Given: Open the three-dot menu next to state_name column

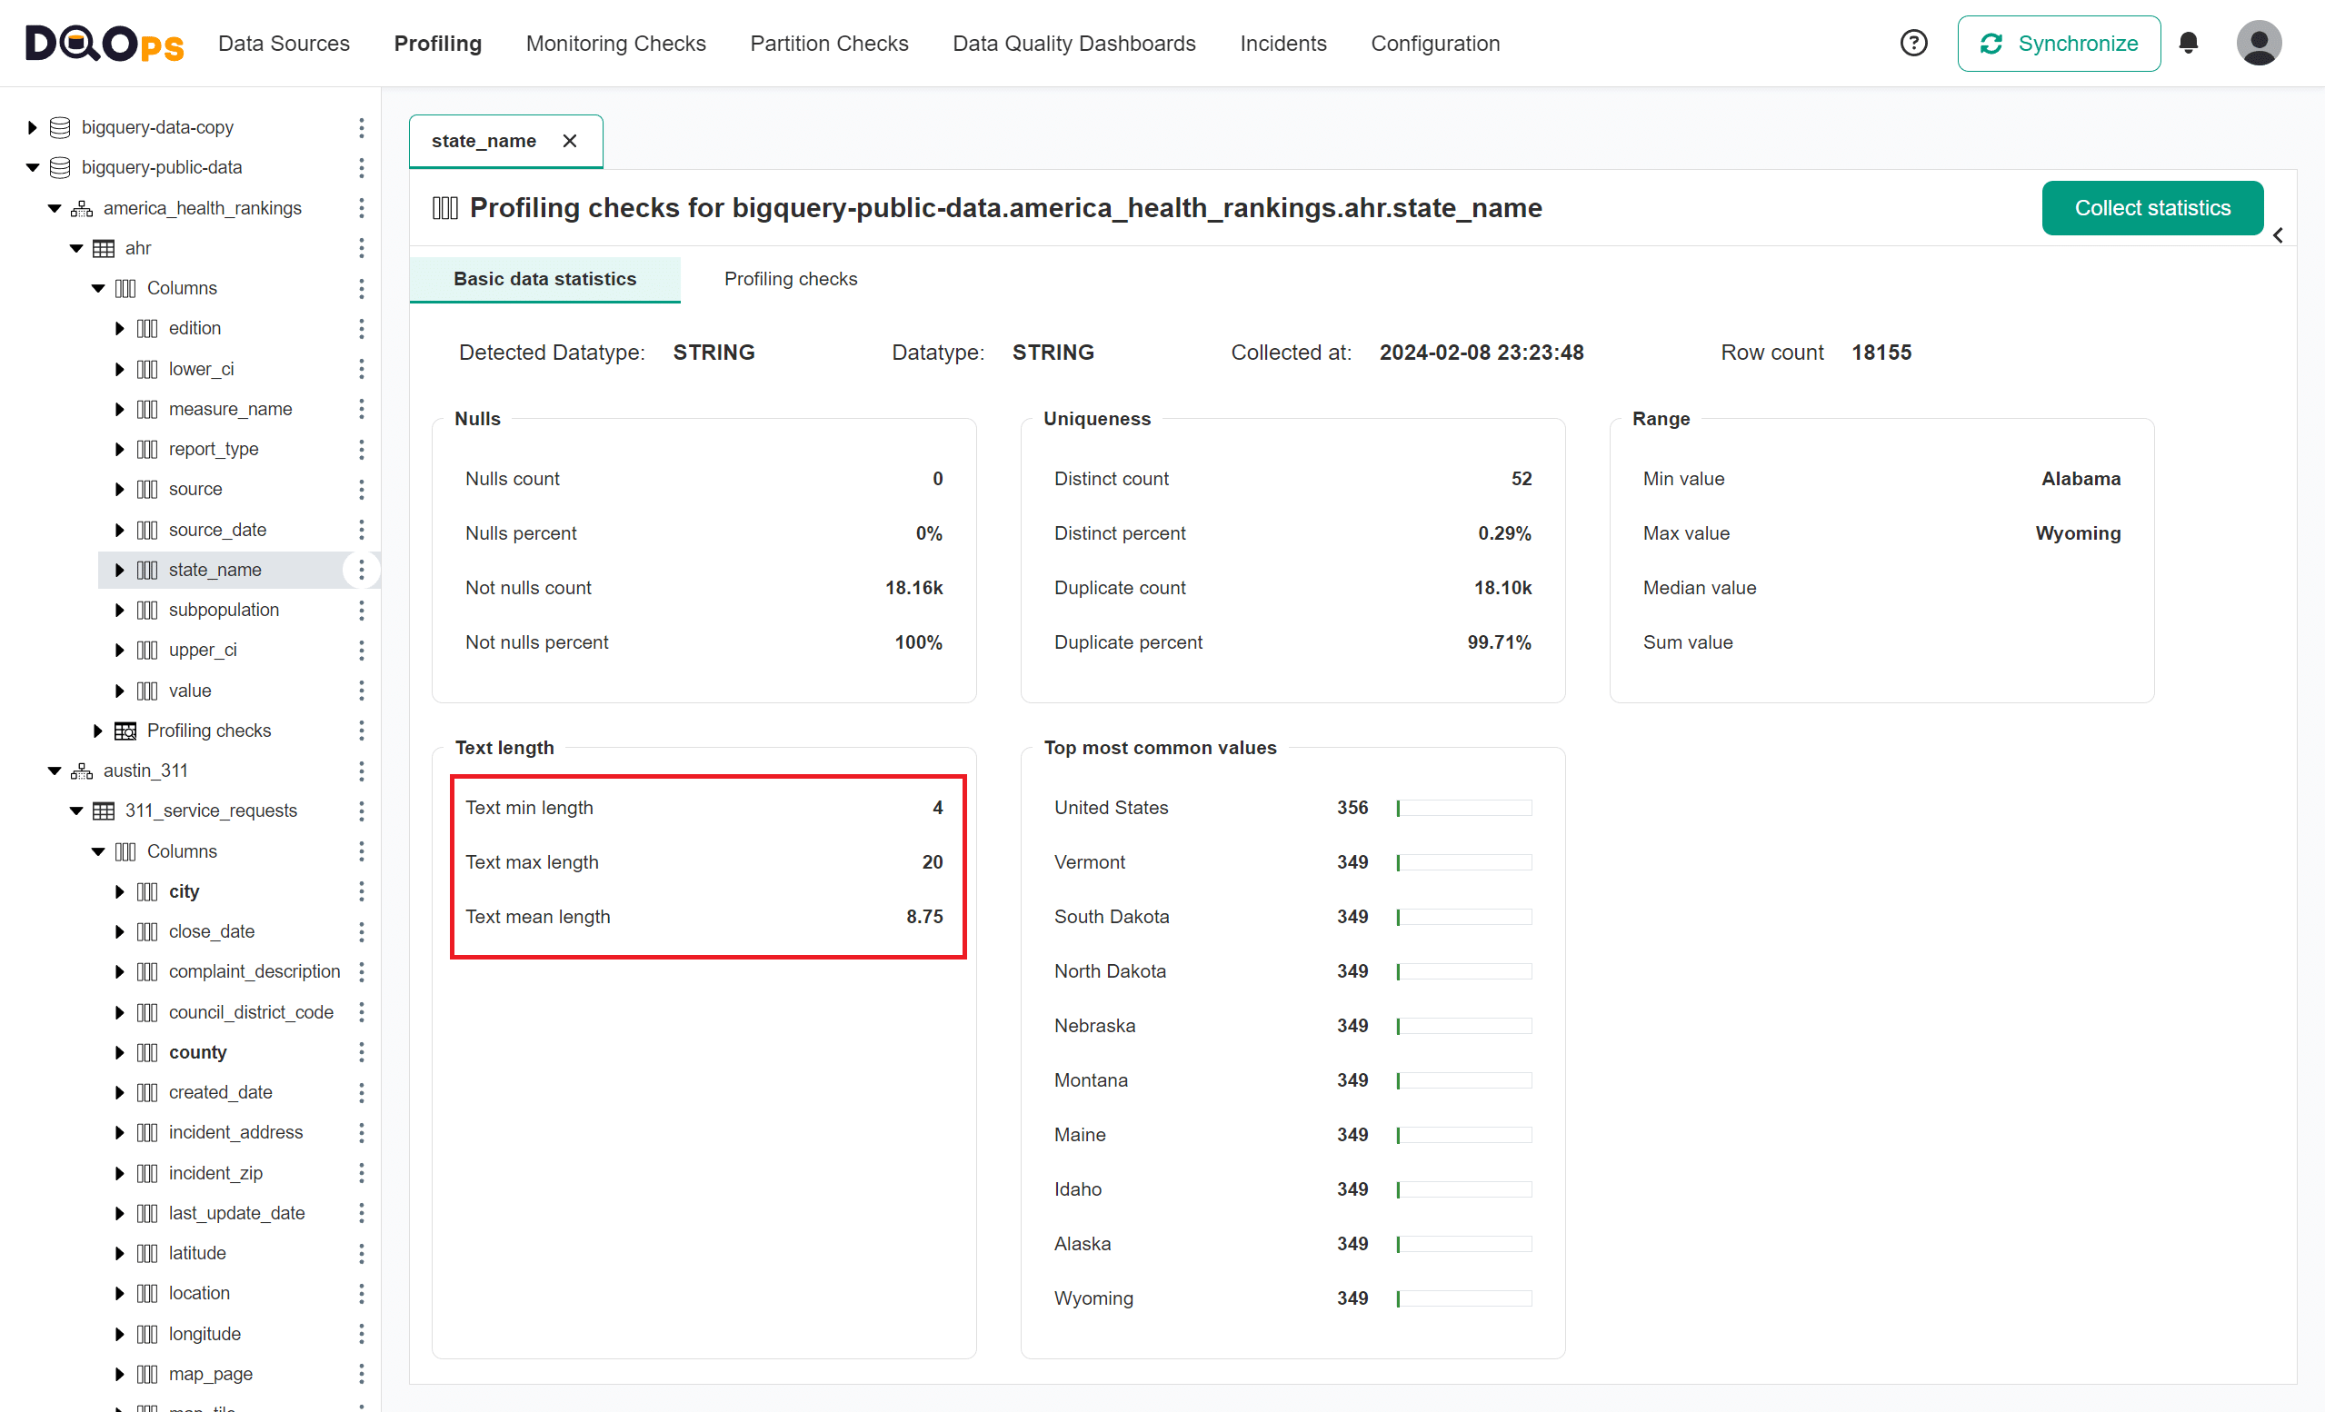Looking at the screenshot, I should tap(362, 570).
